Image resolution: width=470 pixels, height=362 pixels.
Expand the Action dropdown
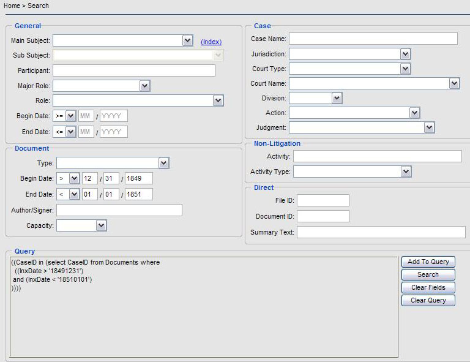pyautogui.click(x=354, y=113)
